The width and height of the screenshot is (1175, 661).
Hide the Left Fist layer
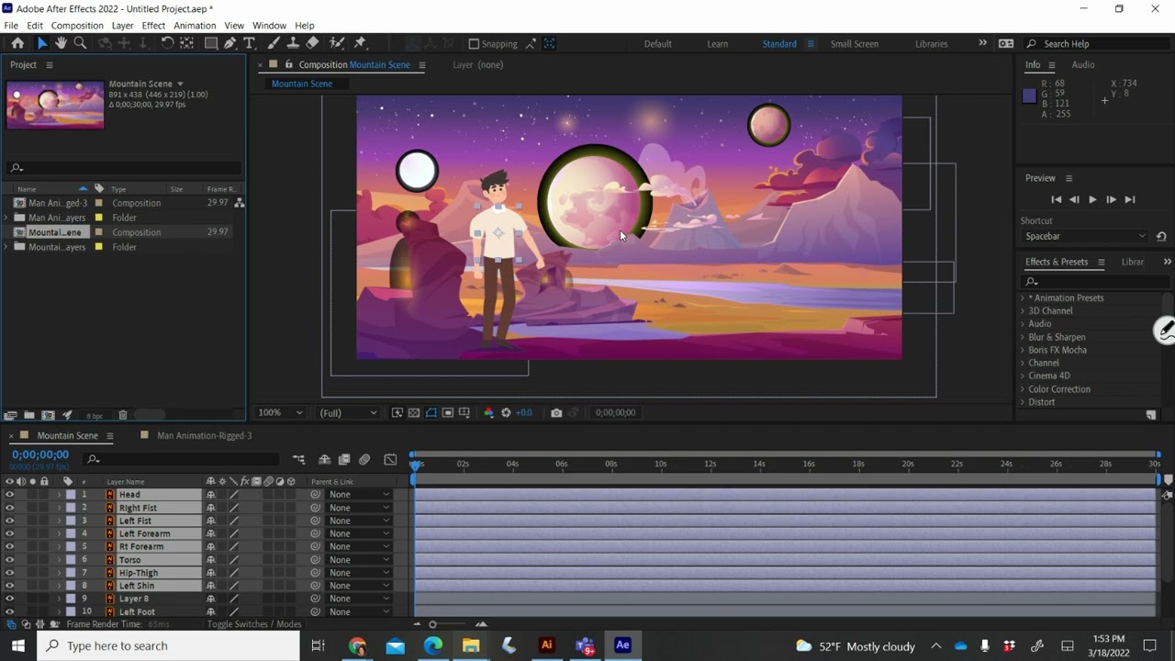tap(9, 521)
